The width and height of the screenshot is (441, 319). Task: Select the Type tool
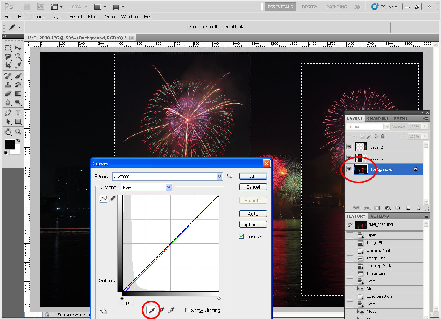coord(18,113)
